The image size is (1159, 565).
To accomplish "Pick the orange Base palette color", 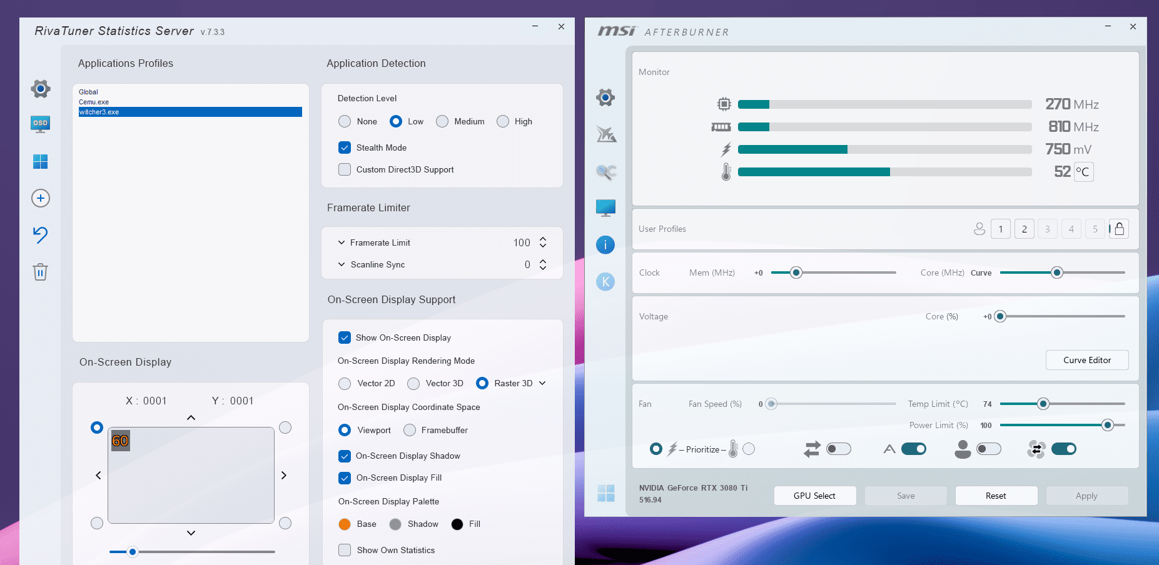I will pyautogui.click(x=345, y=524).
